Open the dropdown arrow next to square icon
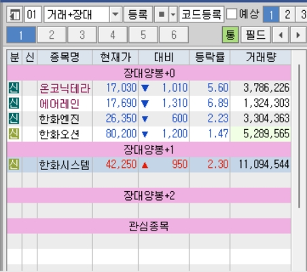 pos(173,15)
